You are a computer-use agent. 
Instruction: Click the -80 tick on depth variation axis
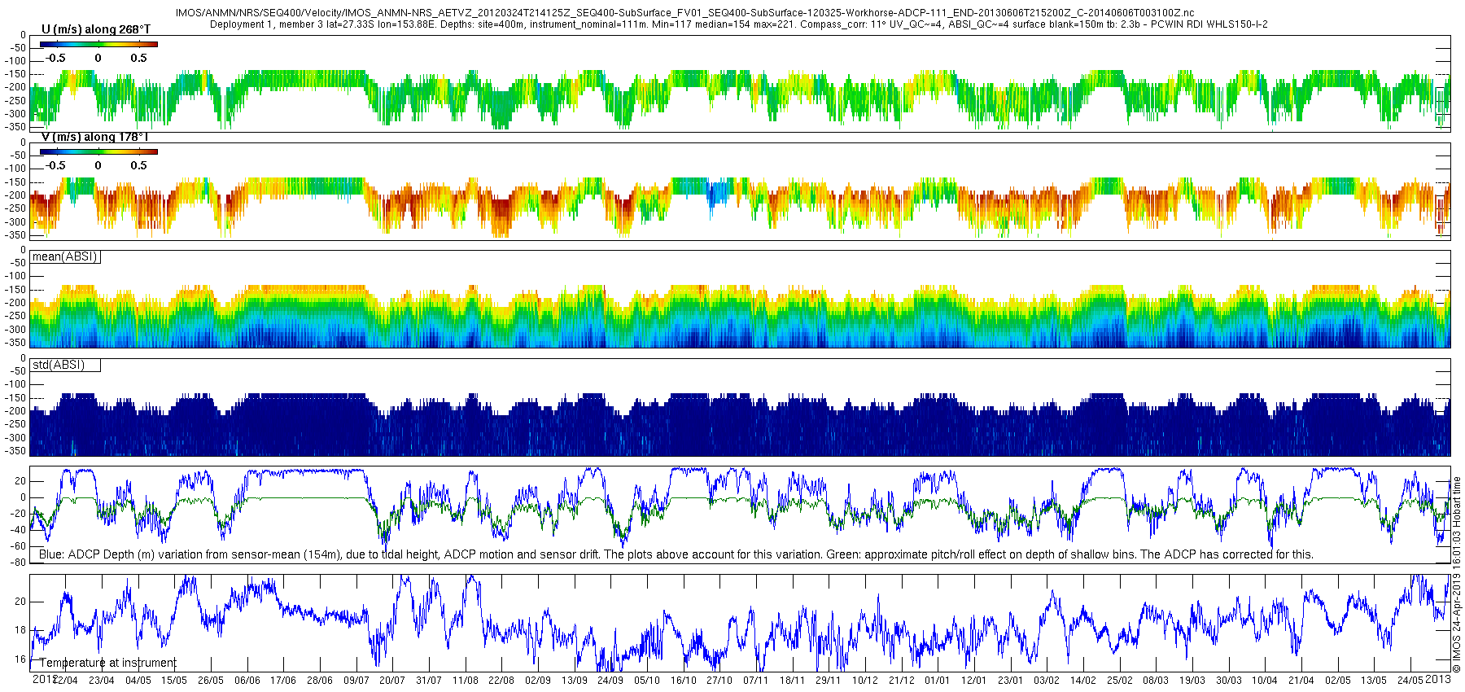click(x=17, y=563)
